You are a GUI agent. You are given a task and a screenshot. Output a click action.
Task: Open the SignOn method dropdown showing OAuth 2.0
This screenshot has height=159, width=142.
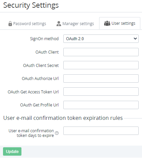101,39
